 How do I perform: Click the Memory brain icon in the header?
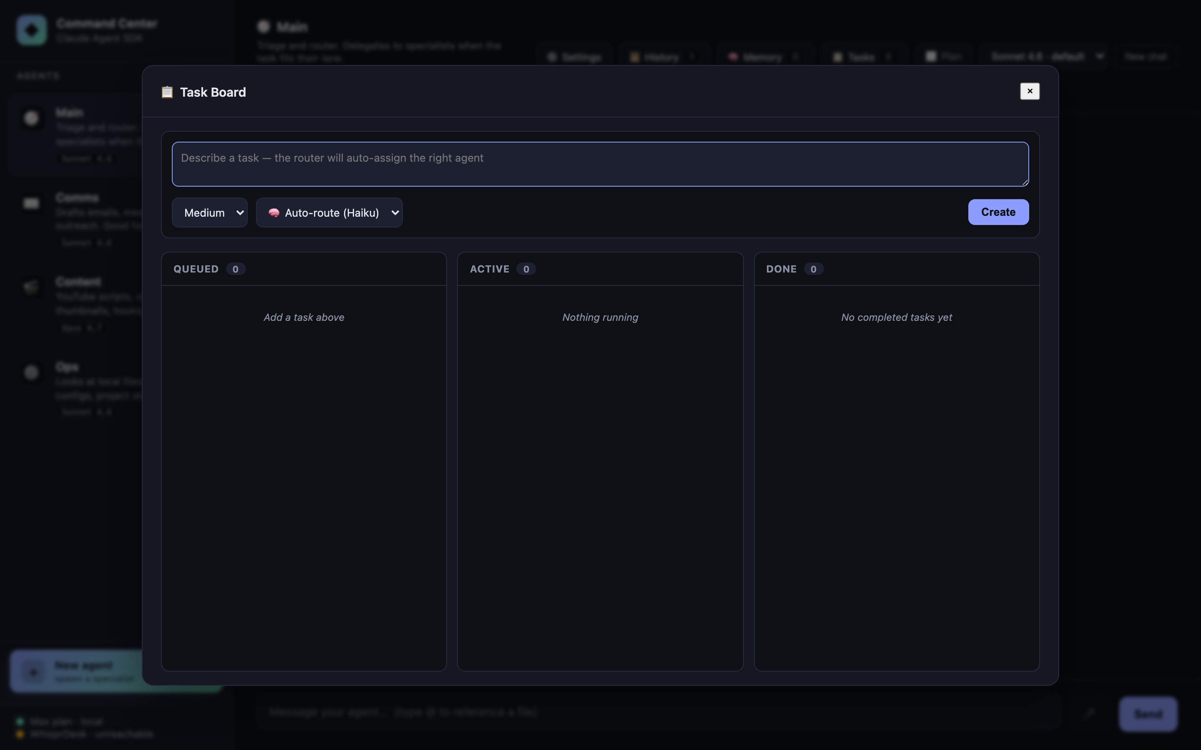click(733, 56)
